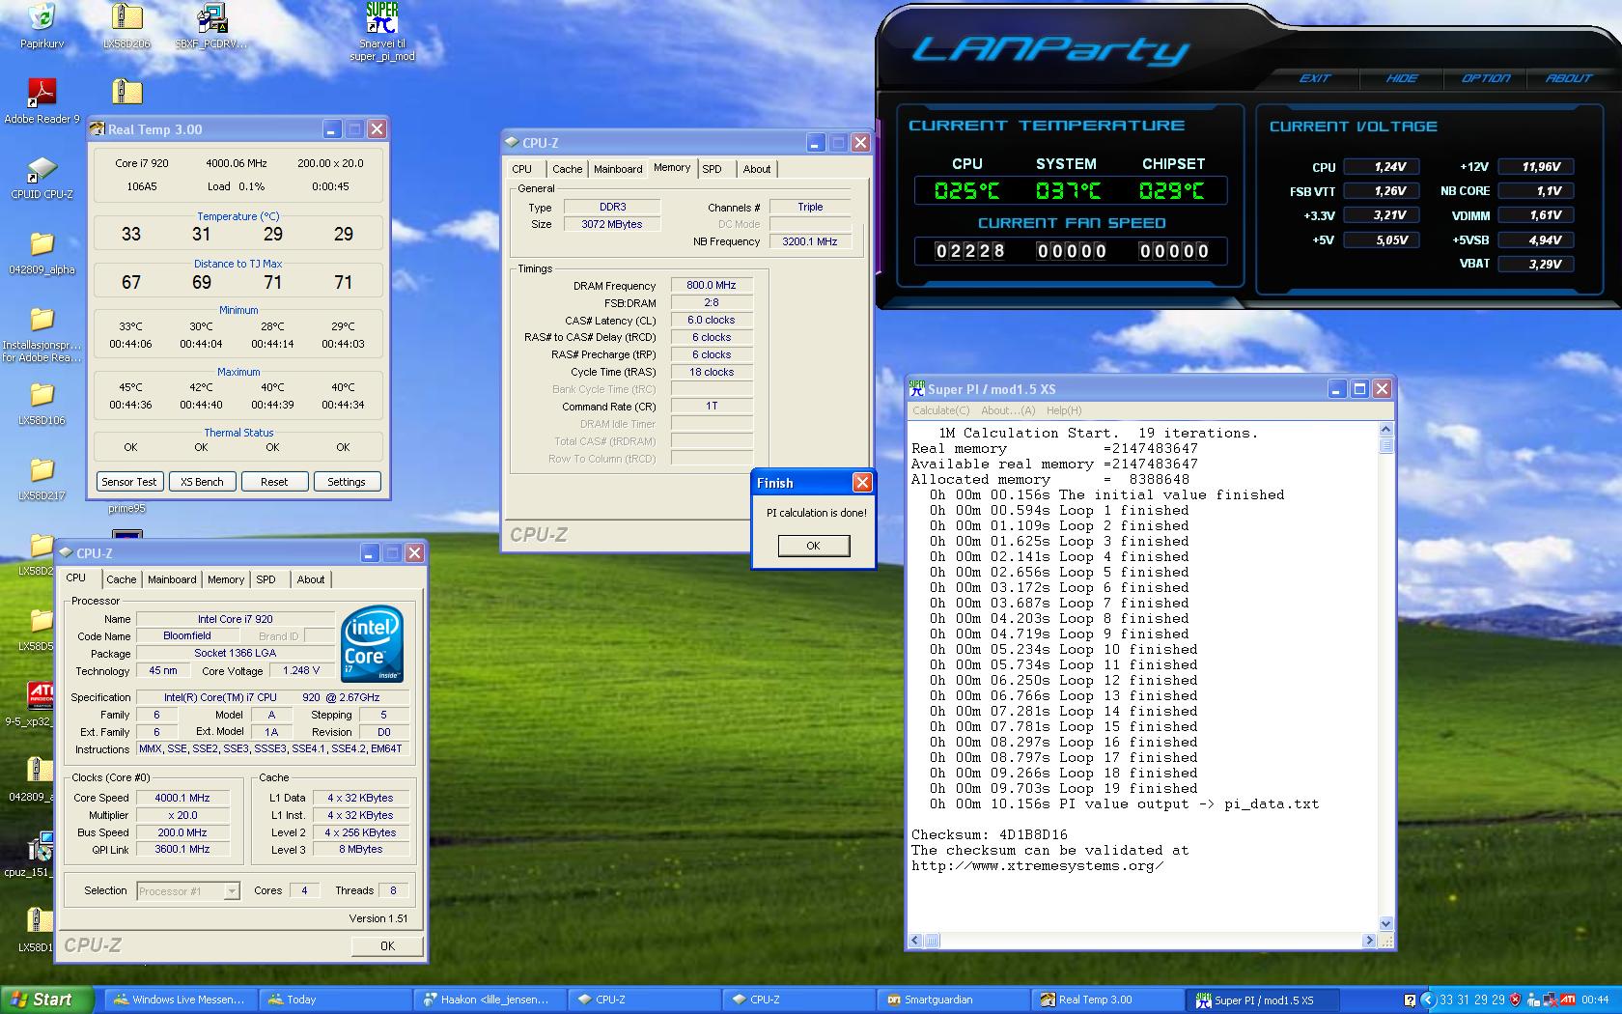Launch the CPUID CPU-Z desktop shortcut
Screen dimensions: 1622x1014
click(x=42, y=169)
